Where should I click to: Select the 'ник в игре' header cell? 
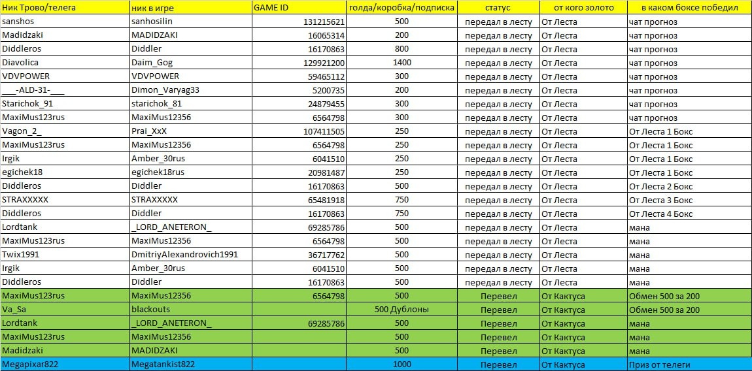191,8
